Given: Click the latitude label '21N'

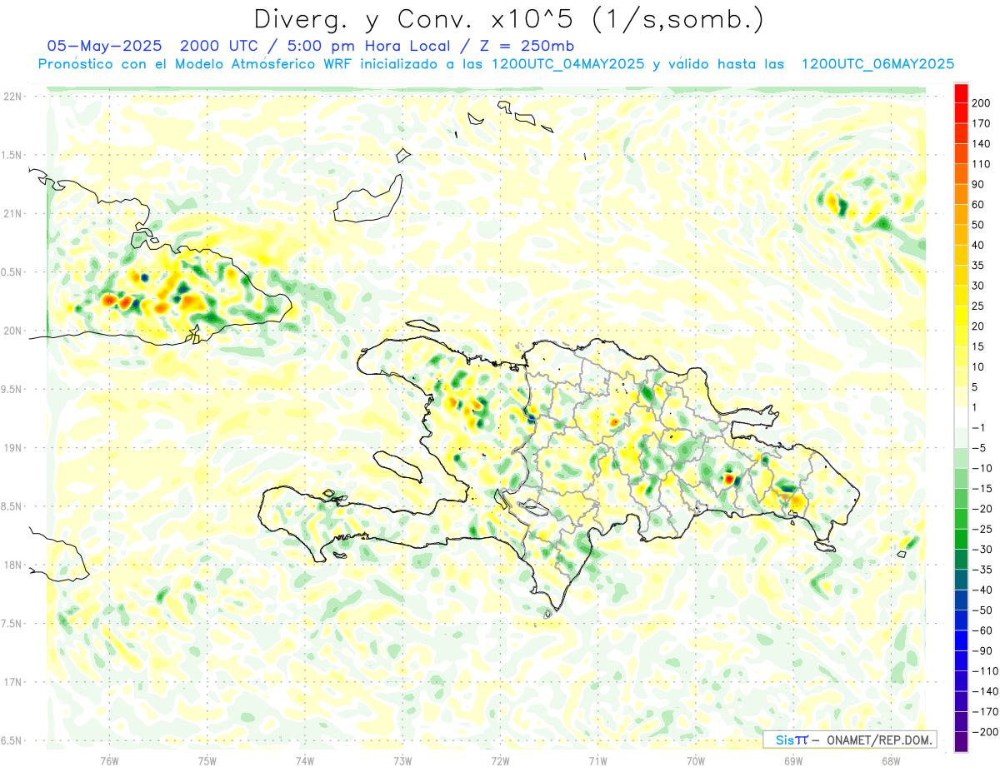Looking at the screenshot, I should (12, 214).
